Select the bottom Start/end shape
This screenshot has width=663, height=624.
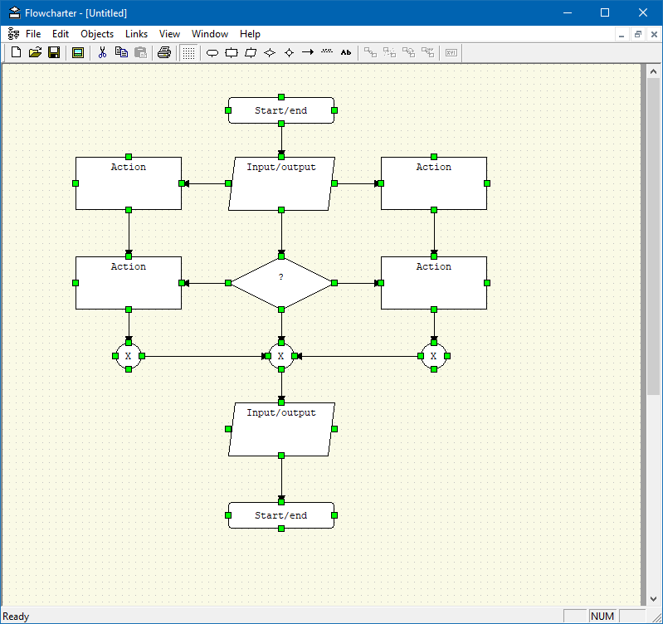pyautogui.click(x=281, y=515)
